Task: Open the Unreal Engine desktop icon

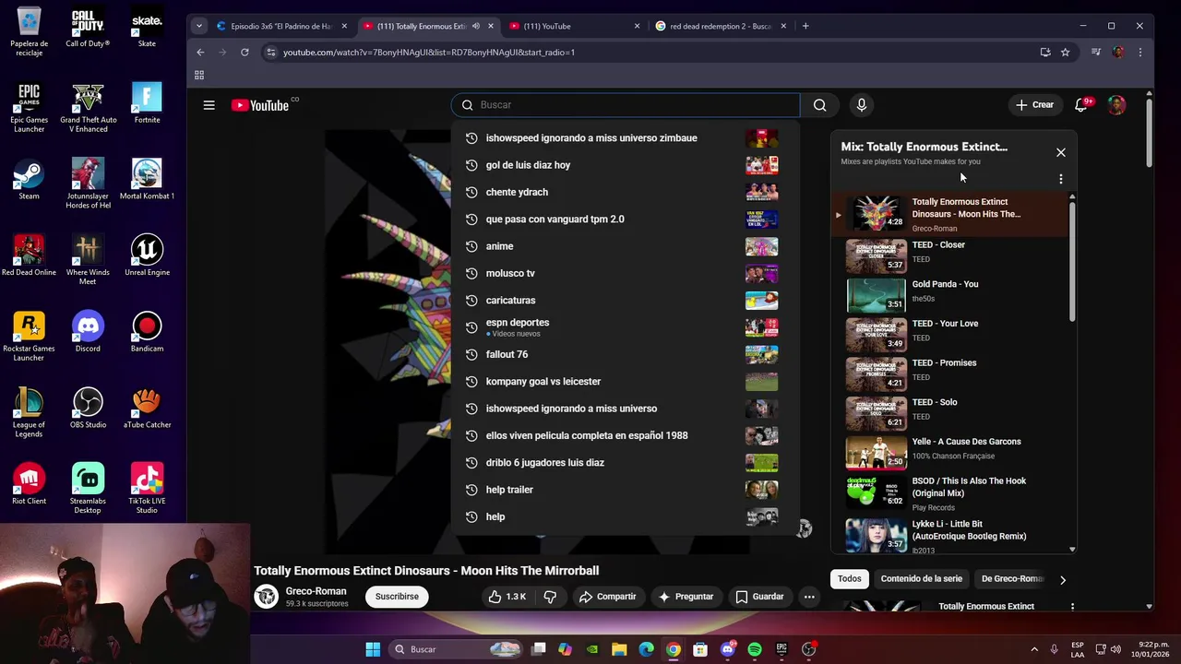Action: click(147, 255)
